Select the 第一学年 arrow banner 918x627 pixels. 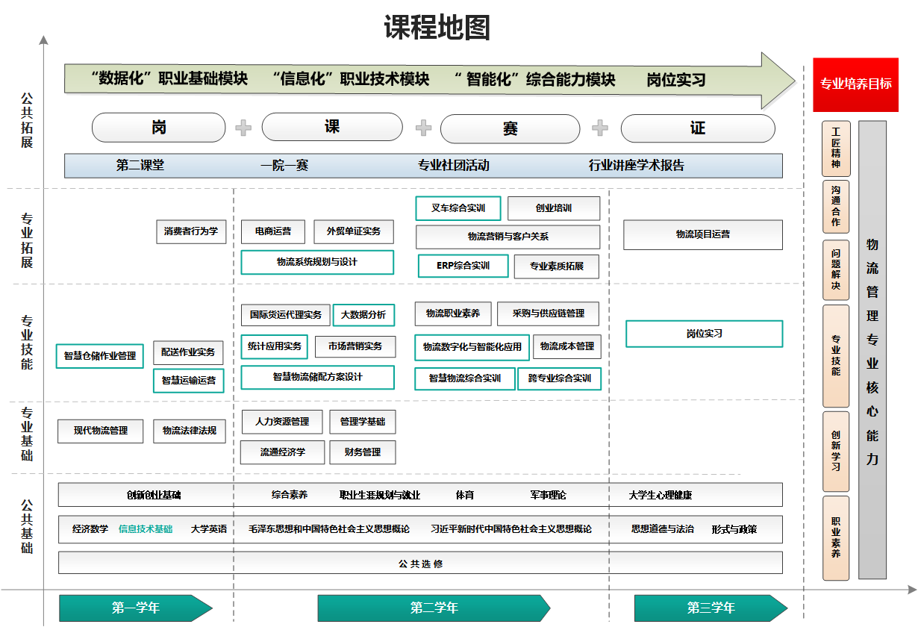(x=135, y=608)
